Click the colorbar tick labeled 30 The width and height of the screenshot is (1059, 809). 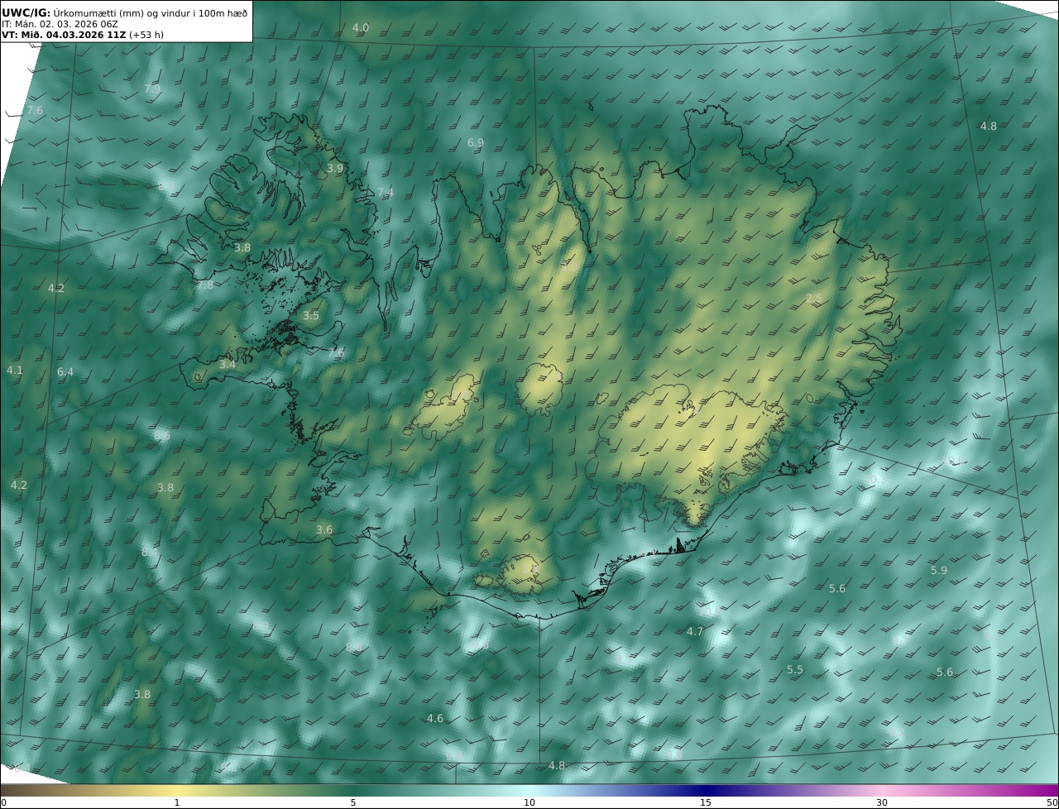pyautogui.click(x=882, y=802)
